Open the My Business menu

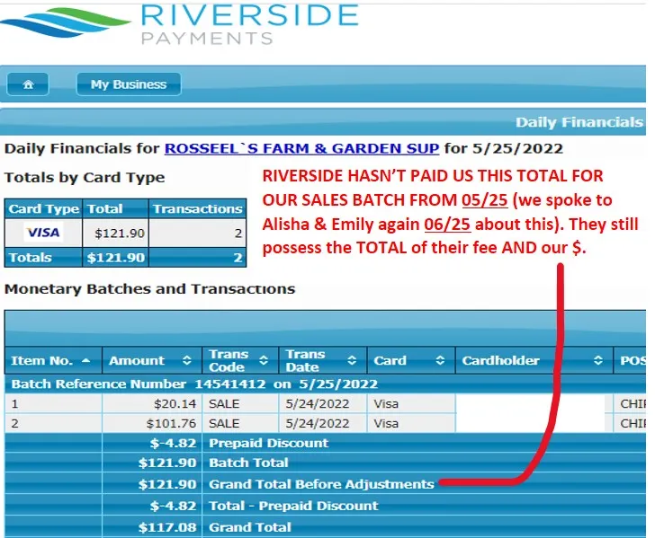[x=129, y=84]
